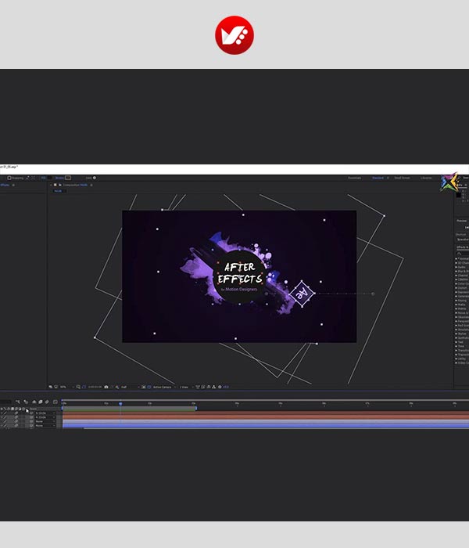Open the Half resolution dropdown
Screen dimensions: 469x548
131,387
